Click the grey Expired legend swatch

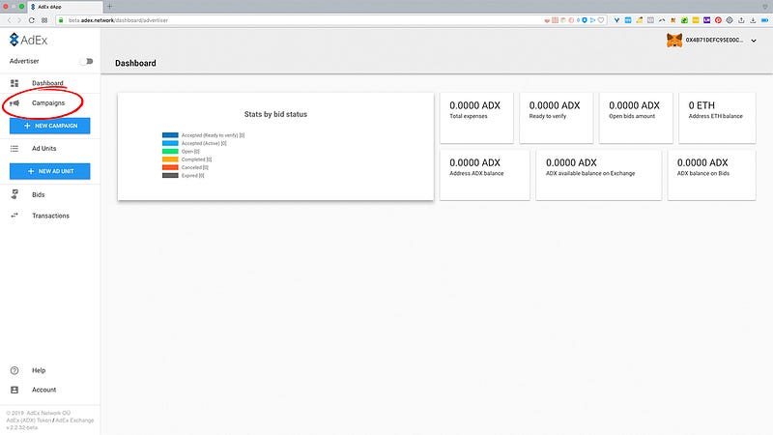[170, 175]
